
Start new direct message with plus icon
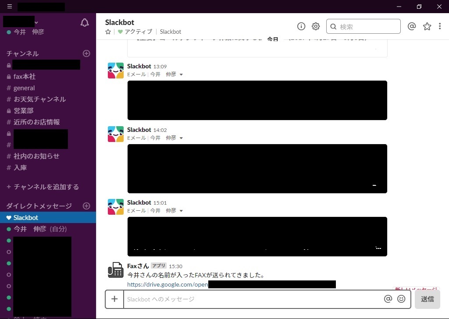pyautogui.click(x=86, y=206)
